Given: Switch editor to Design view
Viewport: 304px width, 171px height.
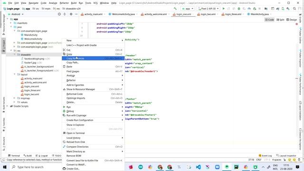Looking at the screenshot, I should pyautogui.click(x=292, y=19).
